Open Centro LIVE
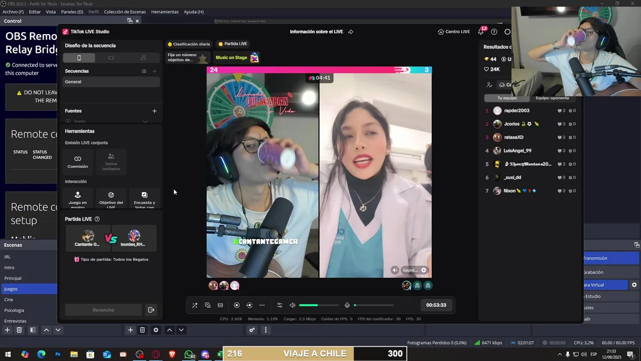 [454, 32]
